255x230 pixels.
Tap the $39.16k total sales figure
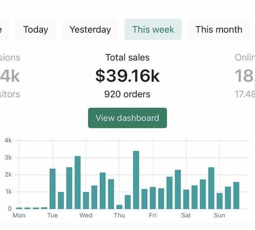[127, 76]
